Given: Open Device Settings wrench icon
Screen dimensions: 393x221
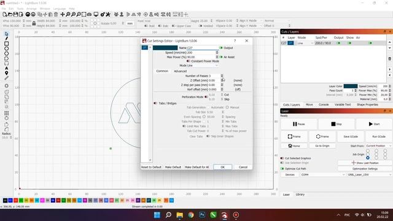Looking at the screenshot, I should pyautogui.click(x=108, y=15).
